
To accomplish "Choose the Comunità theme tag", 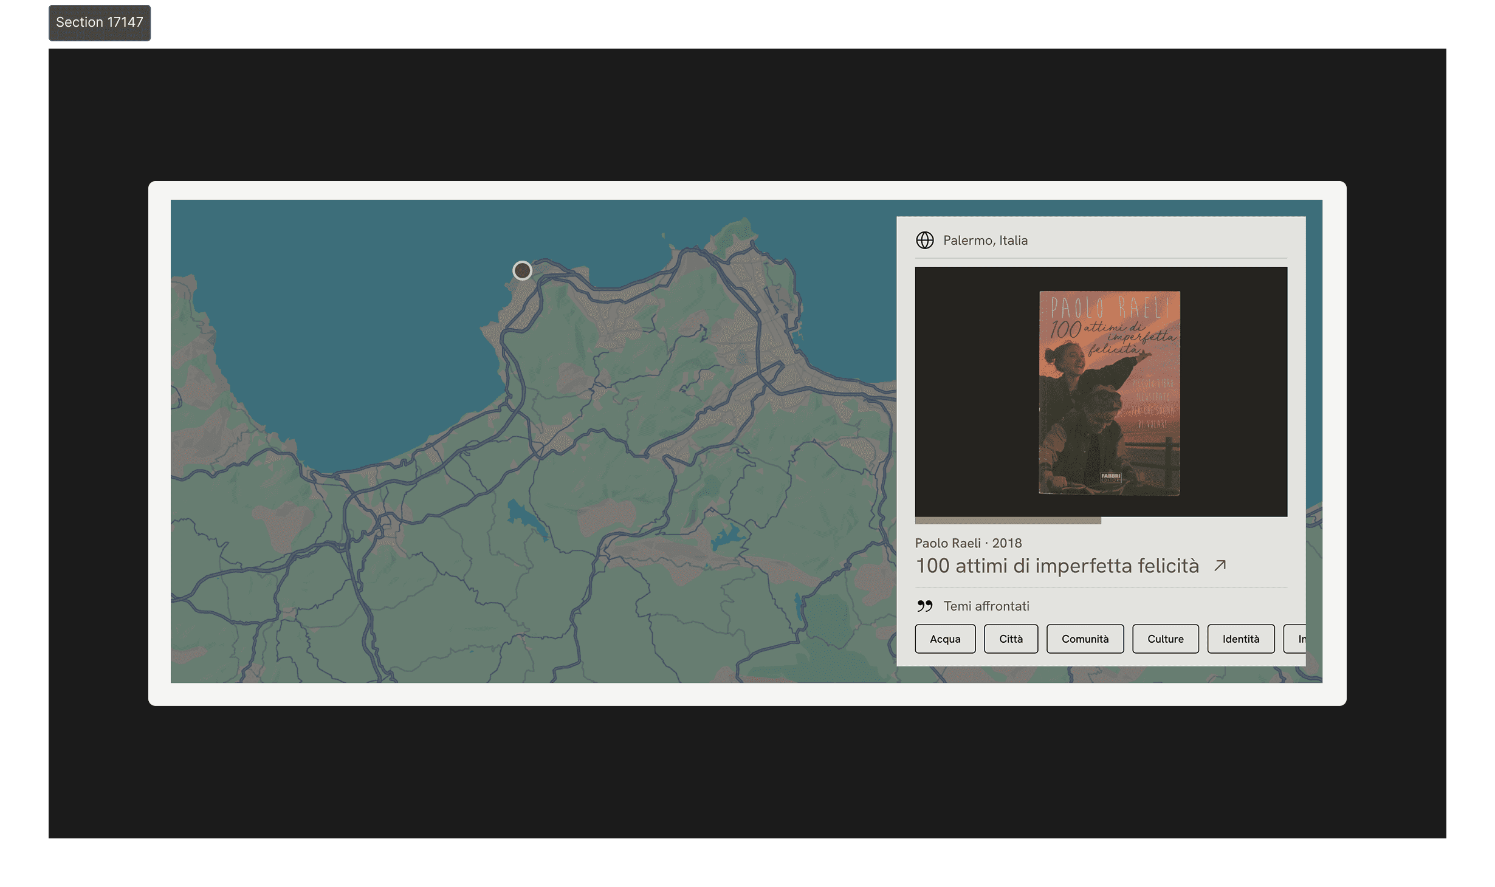I will [1085, 639].
